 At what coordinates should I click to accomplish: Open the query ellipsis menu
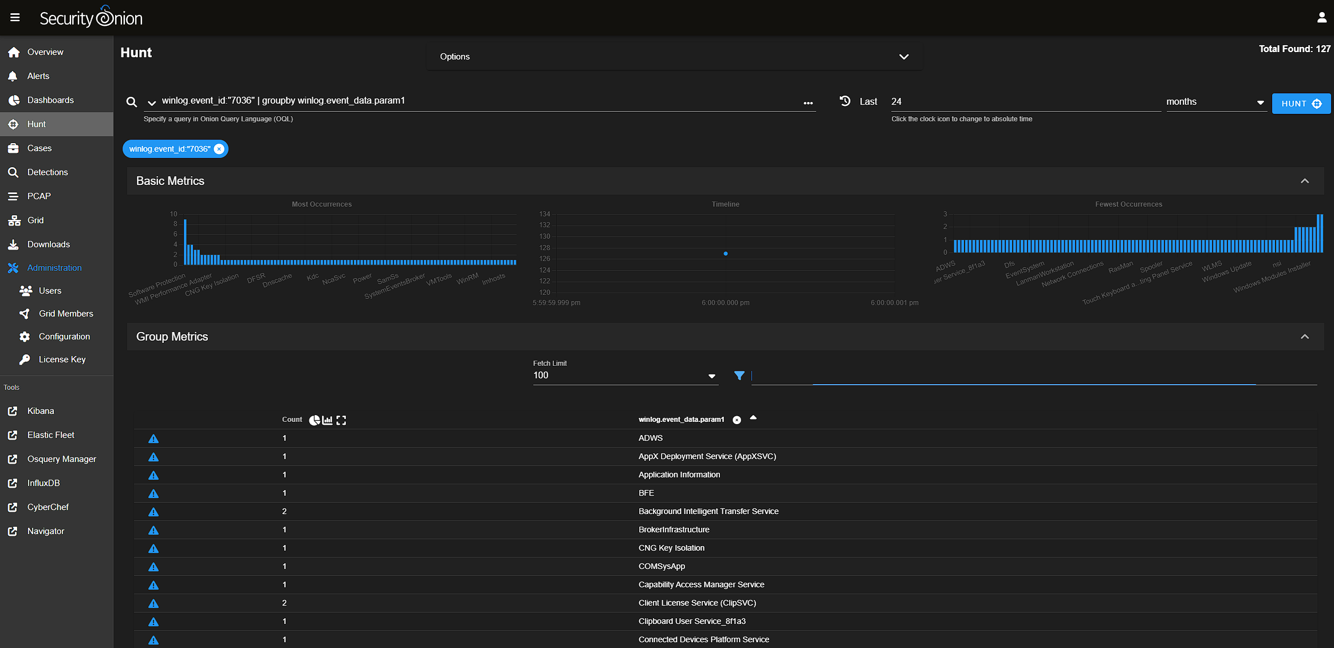point(808,103)
